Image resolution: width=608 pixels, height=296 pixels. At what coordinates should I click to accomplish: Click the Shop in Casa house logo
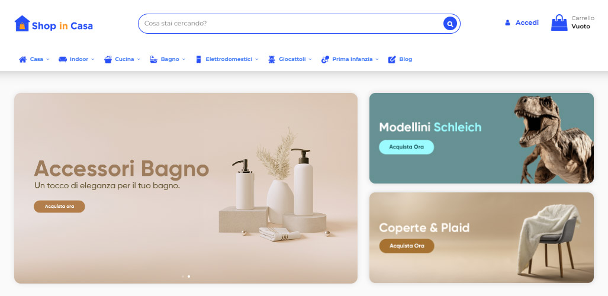[x=22, y=24]
